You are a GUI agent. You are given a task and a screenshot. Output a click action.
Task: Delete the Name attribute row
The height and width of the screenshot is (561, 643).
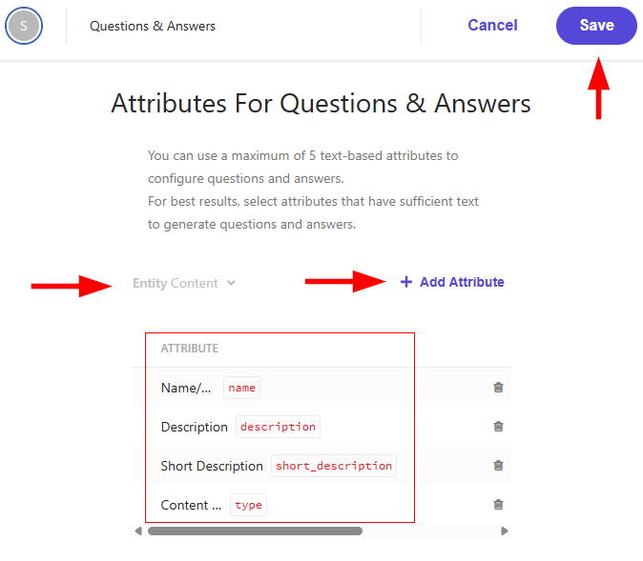[498, 388]
